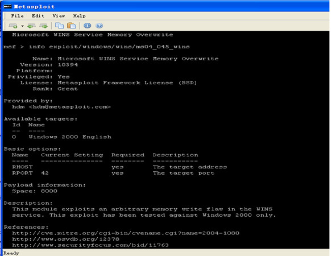
Task: Click the 'Required' column header
Action: (x=128, y=155)
